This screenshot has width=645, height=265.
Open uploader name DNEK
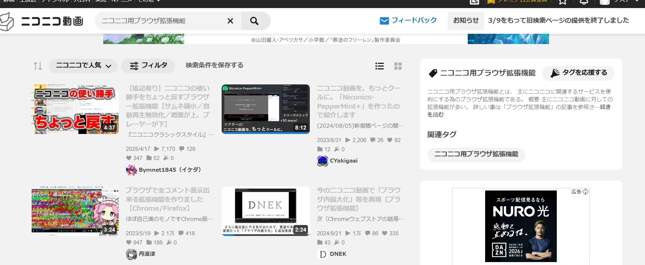pyautogui.click(x=338, y=254)
